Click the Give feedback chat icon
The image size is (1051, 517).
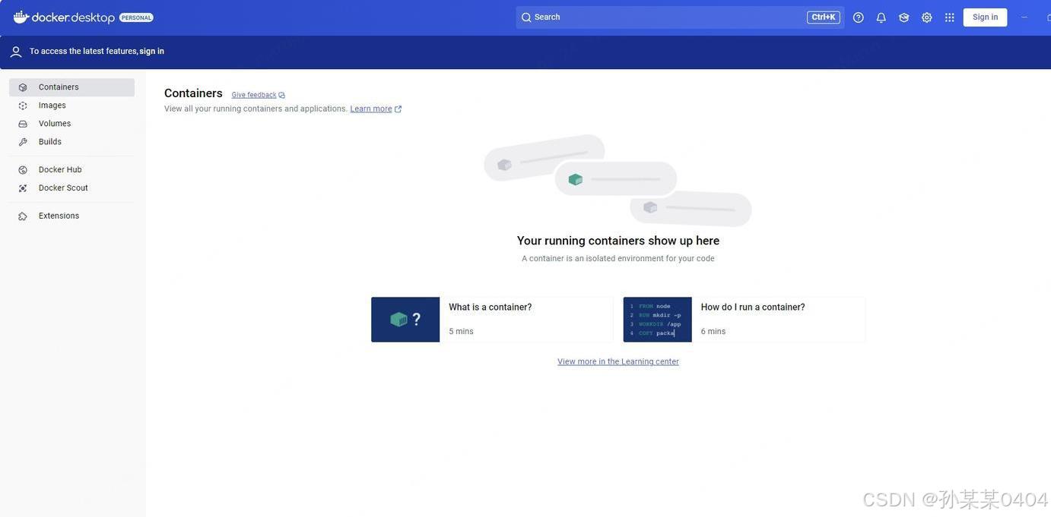point(282,95)
